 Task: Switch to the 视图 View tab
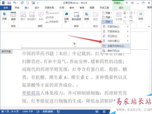[x=92, y=8]
